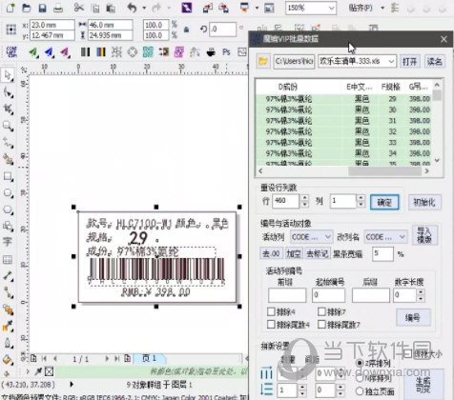Undo the last action
Screen dimensions: 454x400
point(132,8)
